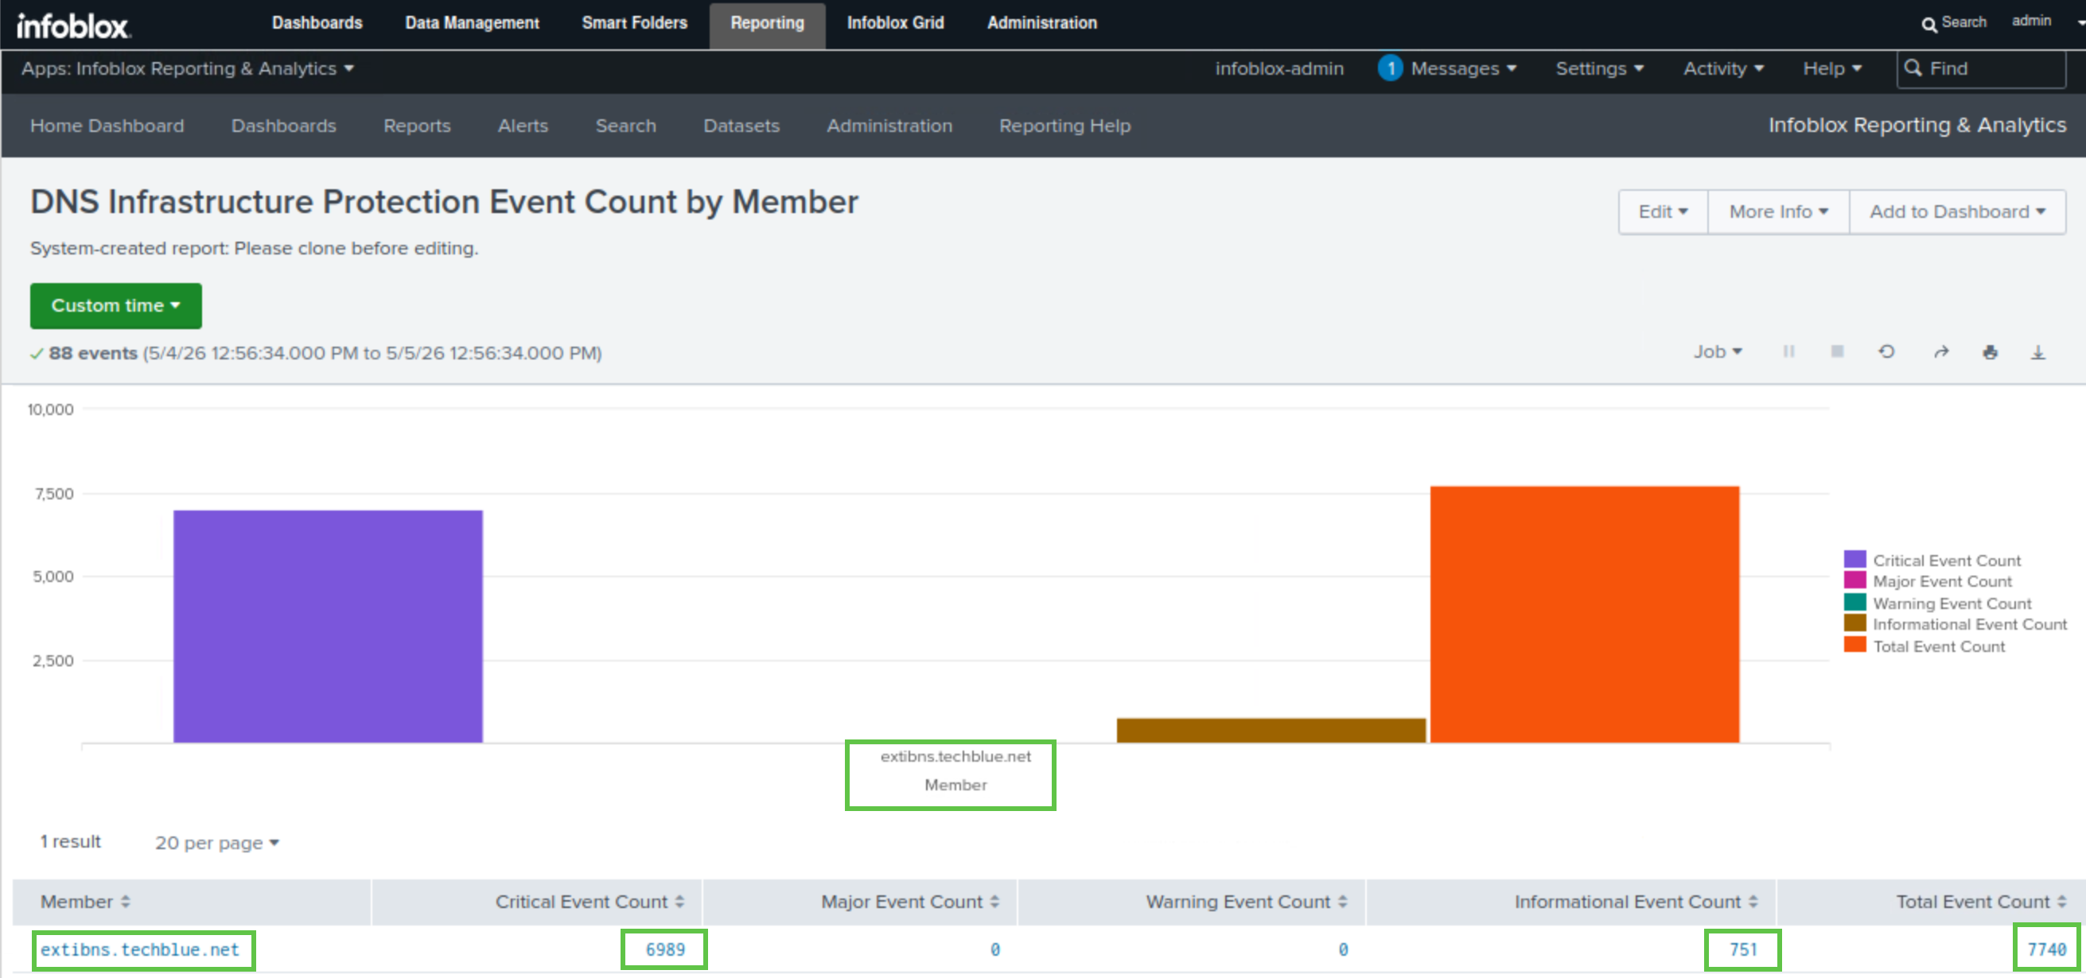This screenshot has height=978, width=2086.
Task: Open the Smart Folders tab
Action: [634, 23]
